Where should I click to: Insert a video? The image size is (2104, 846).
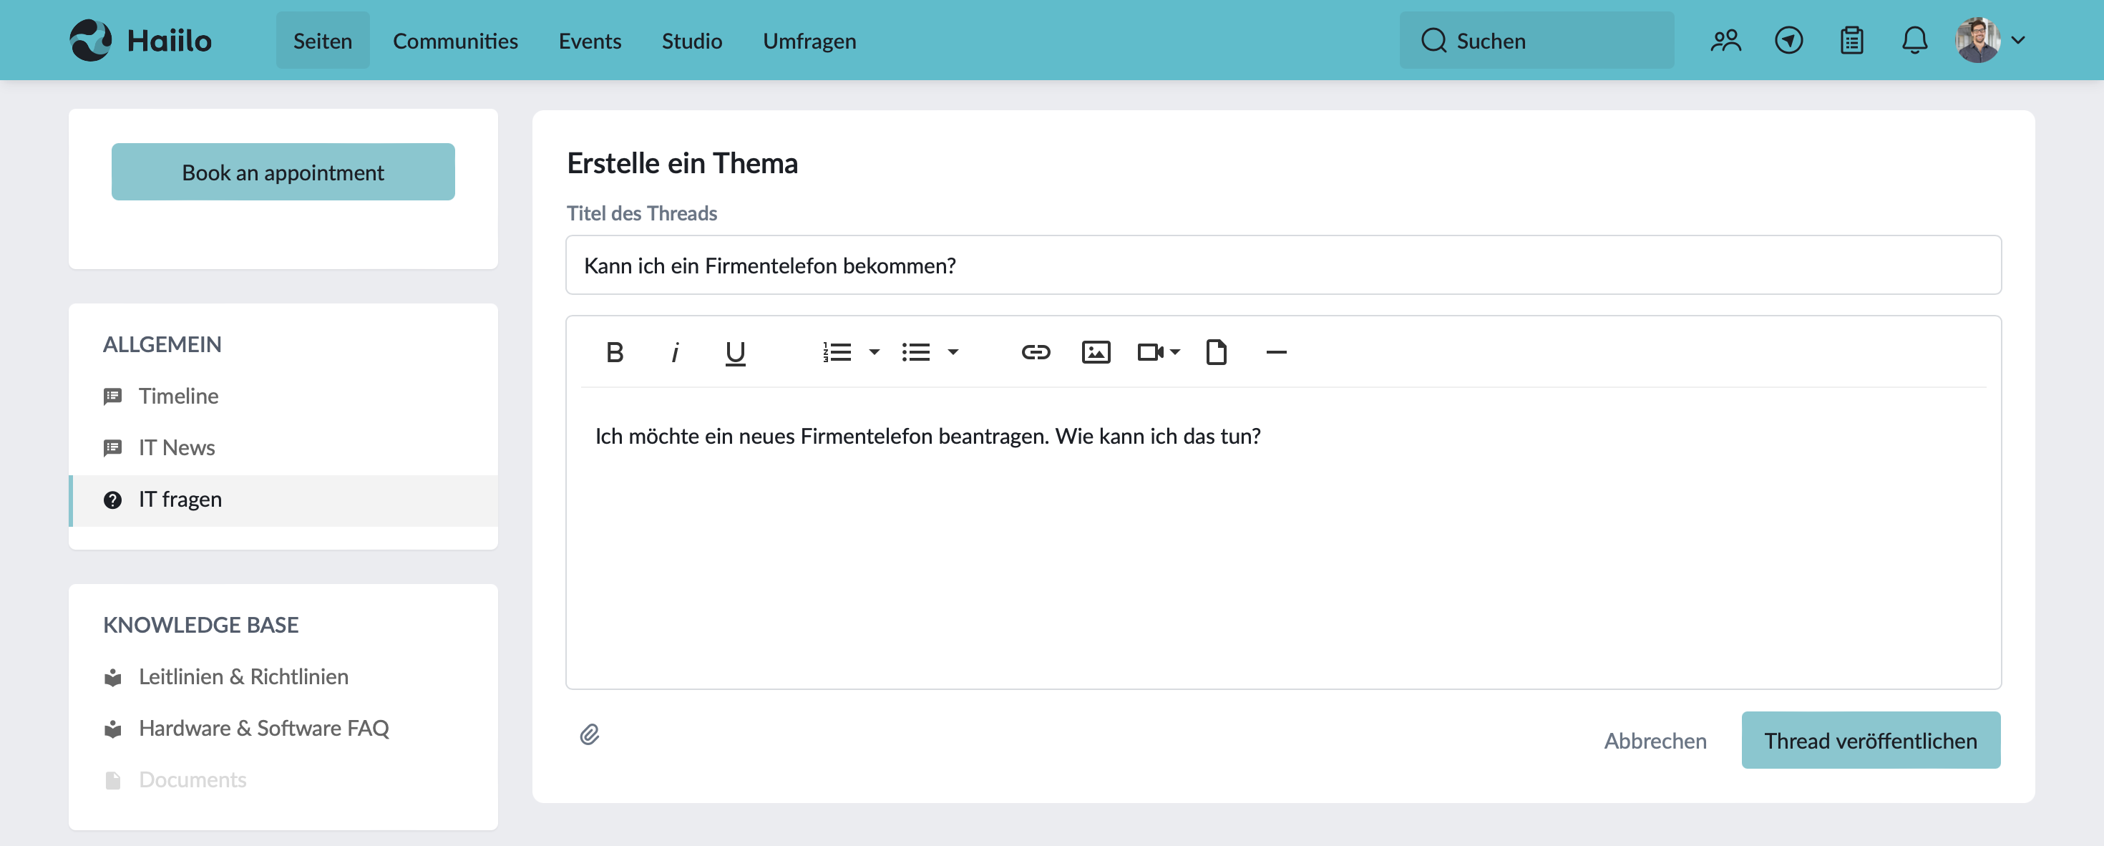(x=1150, y=352)
